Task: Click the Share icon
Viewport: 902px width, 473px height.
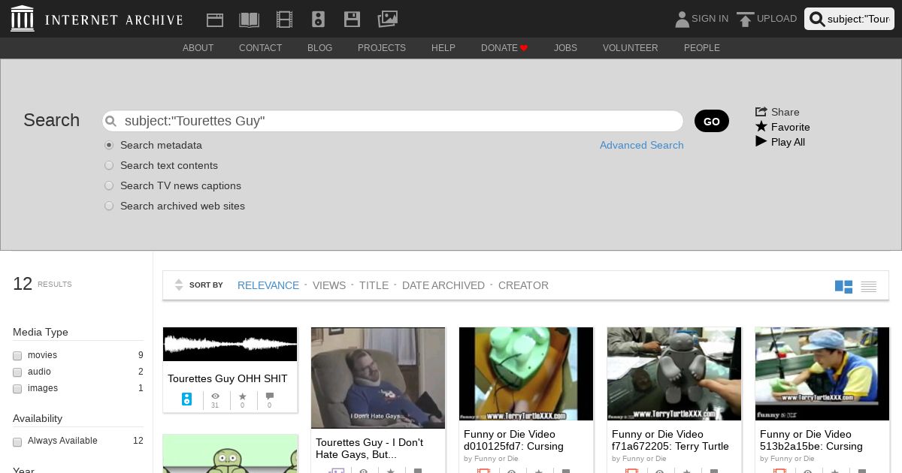Action: point(761,111)
